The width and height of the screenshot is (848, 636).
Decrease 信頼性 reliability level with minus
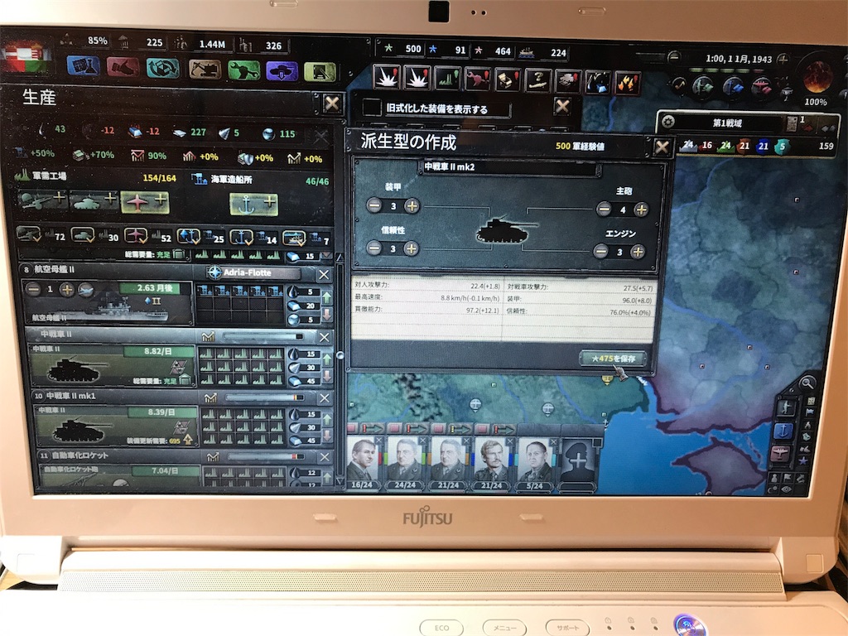373,248
